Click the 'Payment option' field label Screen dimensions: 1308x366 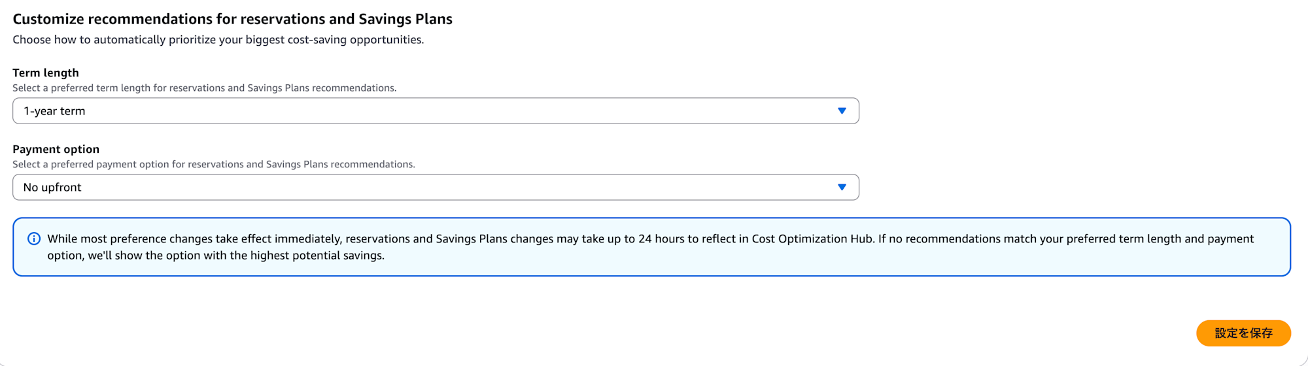click(56, 149)
